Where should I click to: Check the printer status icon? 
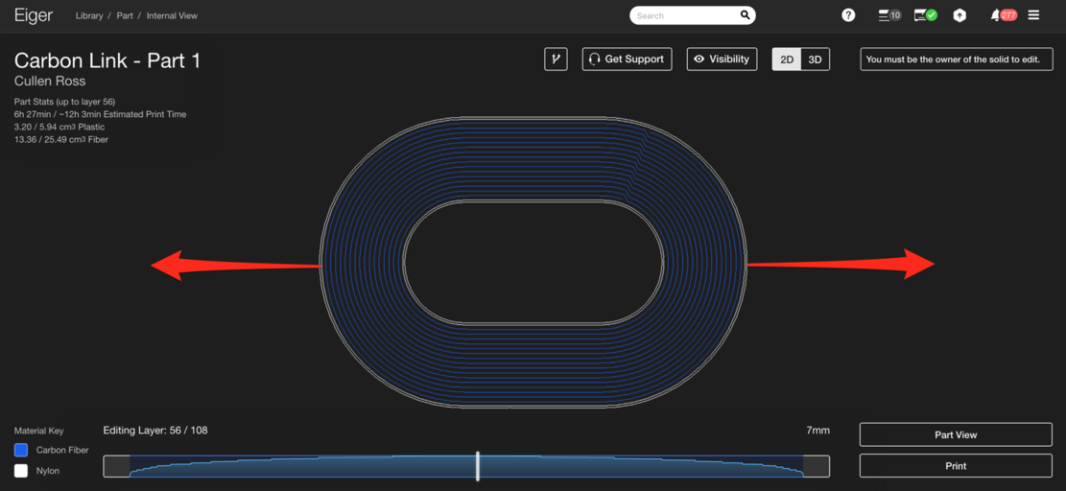925,15
